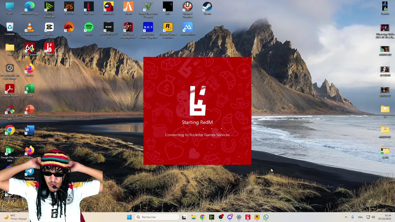This screenshot has width=395, height=222.
Task: Select Grand Theft Auto V Legacy shortcut
Action: [x=148, y=10]
